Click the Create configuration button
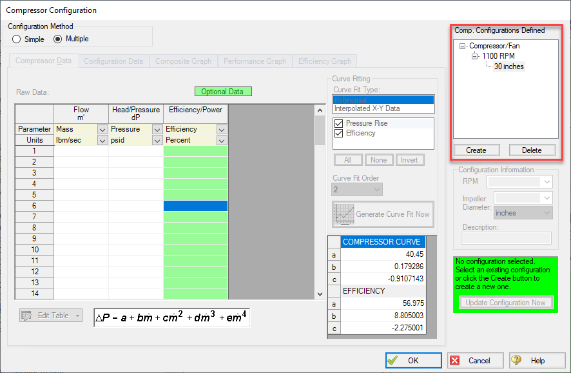Screen dimensions: 571x373 point(476,150)
